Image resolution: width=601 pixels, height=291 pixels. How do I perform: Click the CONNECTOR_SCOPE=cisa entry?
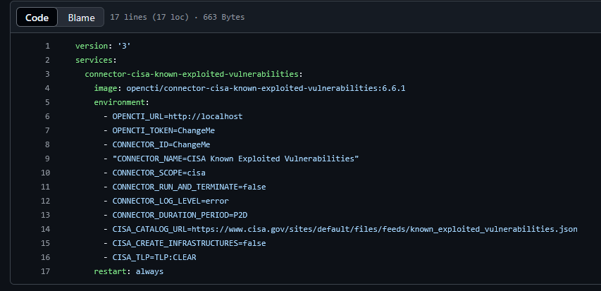(159, 173)
